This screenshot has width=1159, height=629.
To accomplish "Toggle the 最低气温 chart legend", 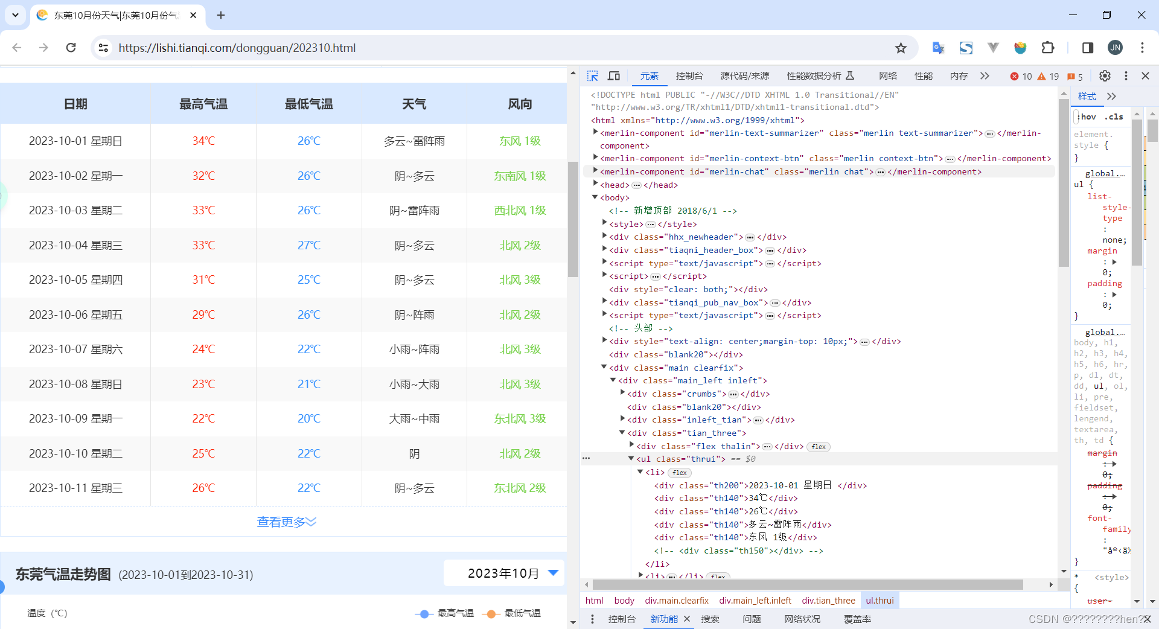I will pos(512,613).
